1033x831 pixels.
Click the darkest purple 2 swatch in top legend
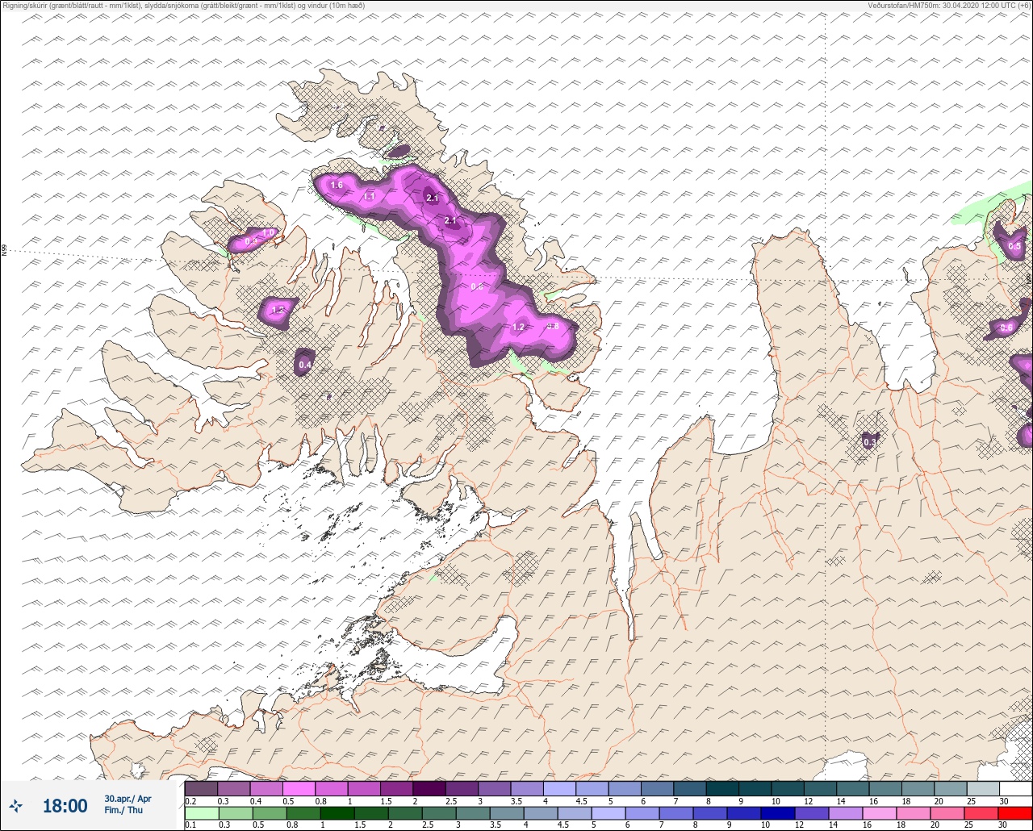click(429, 788)
